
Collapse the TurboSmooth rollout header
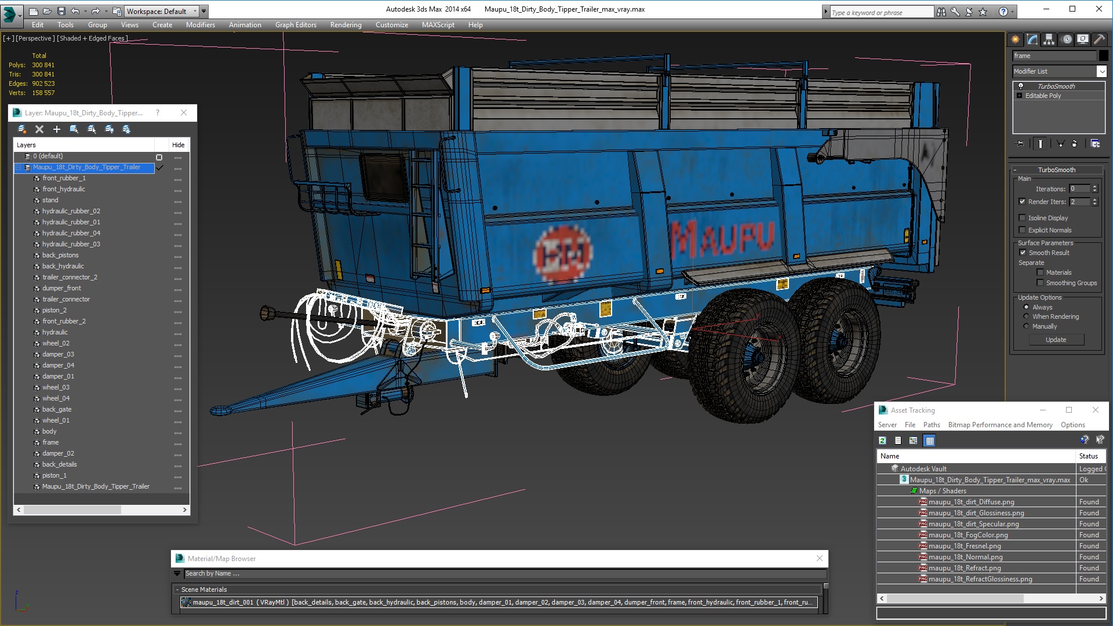pos(1056,170)
